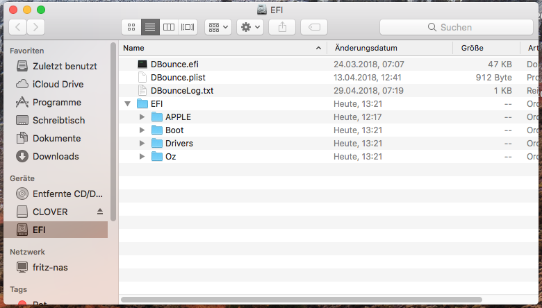Switch to icon view

tap(131, 27)
